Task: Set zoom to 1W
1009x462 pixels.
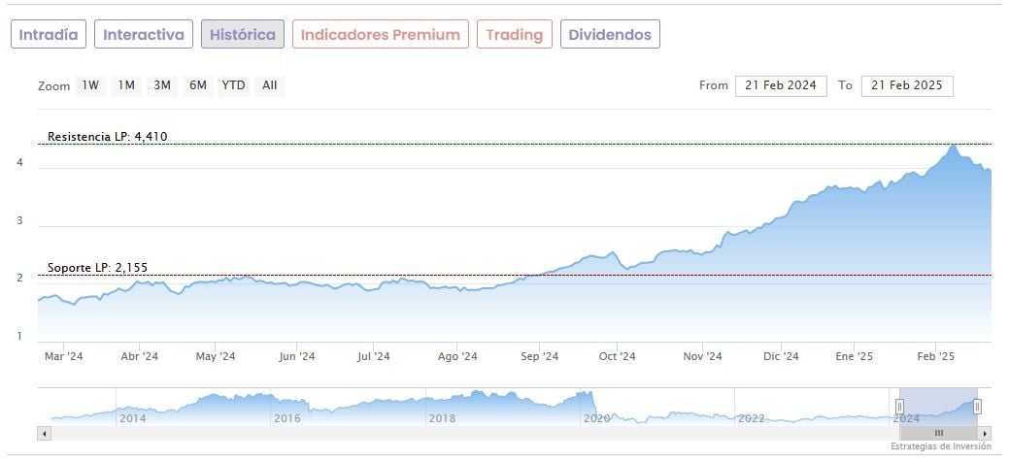Action: tap(90, 85)
